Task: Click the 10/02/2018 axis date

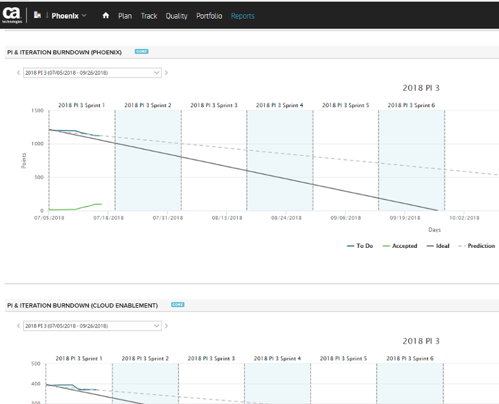Action: tap(464, 217)
